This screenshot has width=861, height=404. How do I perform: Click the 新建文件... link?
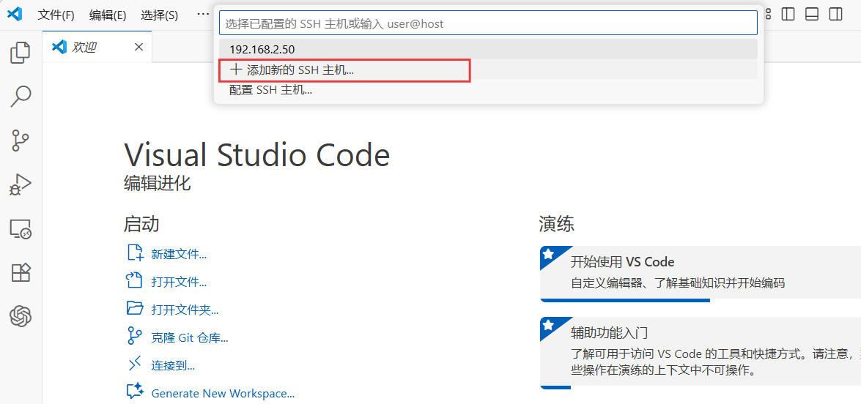point(179,254)
